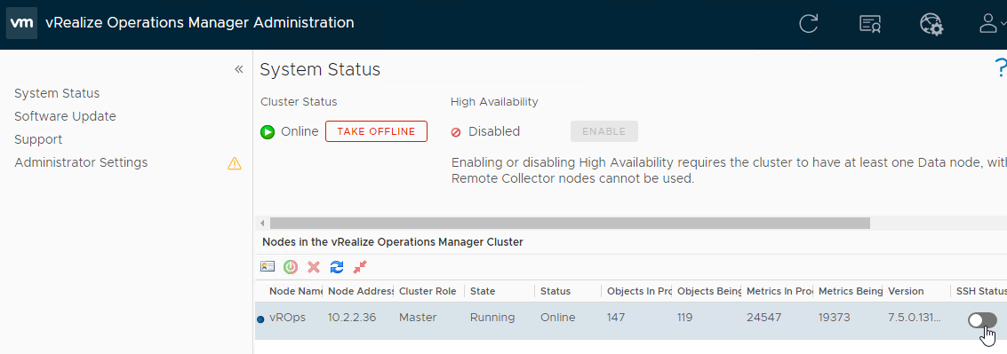Screen dimensions: 1007x354
Task: Click the red arrows rebalance icon
Action: (360, 267)
